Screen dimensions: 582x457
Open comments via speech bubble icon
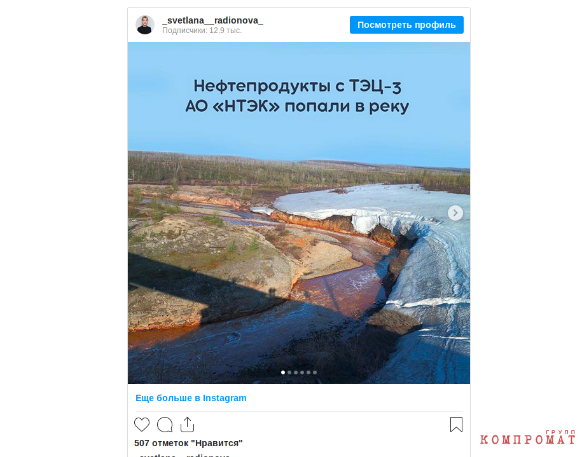pyautogui.click(x=165, y=425)
